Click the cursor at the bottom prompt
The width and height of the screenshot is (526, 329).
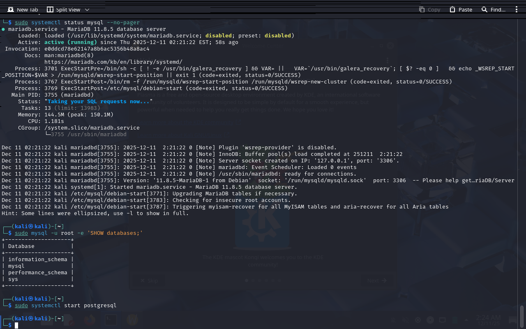(x=16, y=325)
